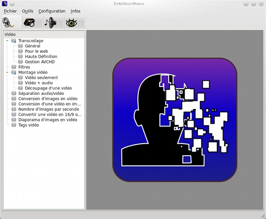The image size is (266, 219).
Task: Select Conversion d'images en vidéo
Action: (x=48, y=98)
